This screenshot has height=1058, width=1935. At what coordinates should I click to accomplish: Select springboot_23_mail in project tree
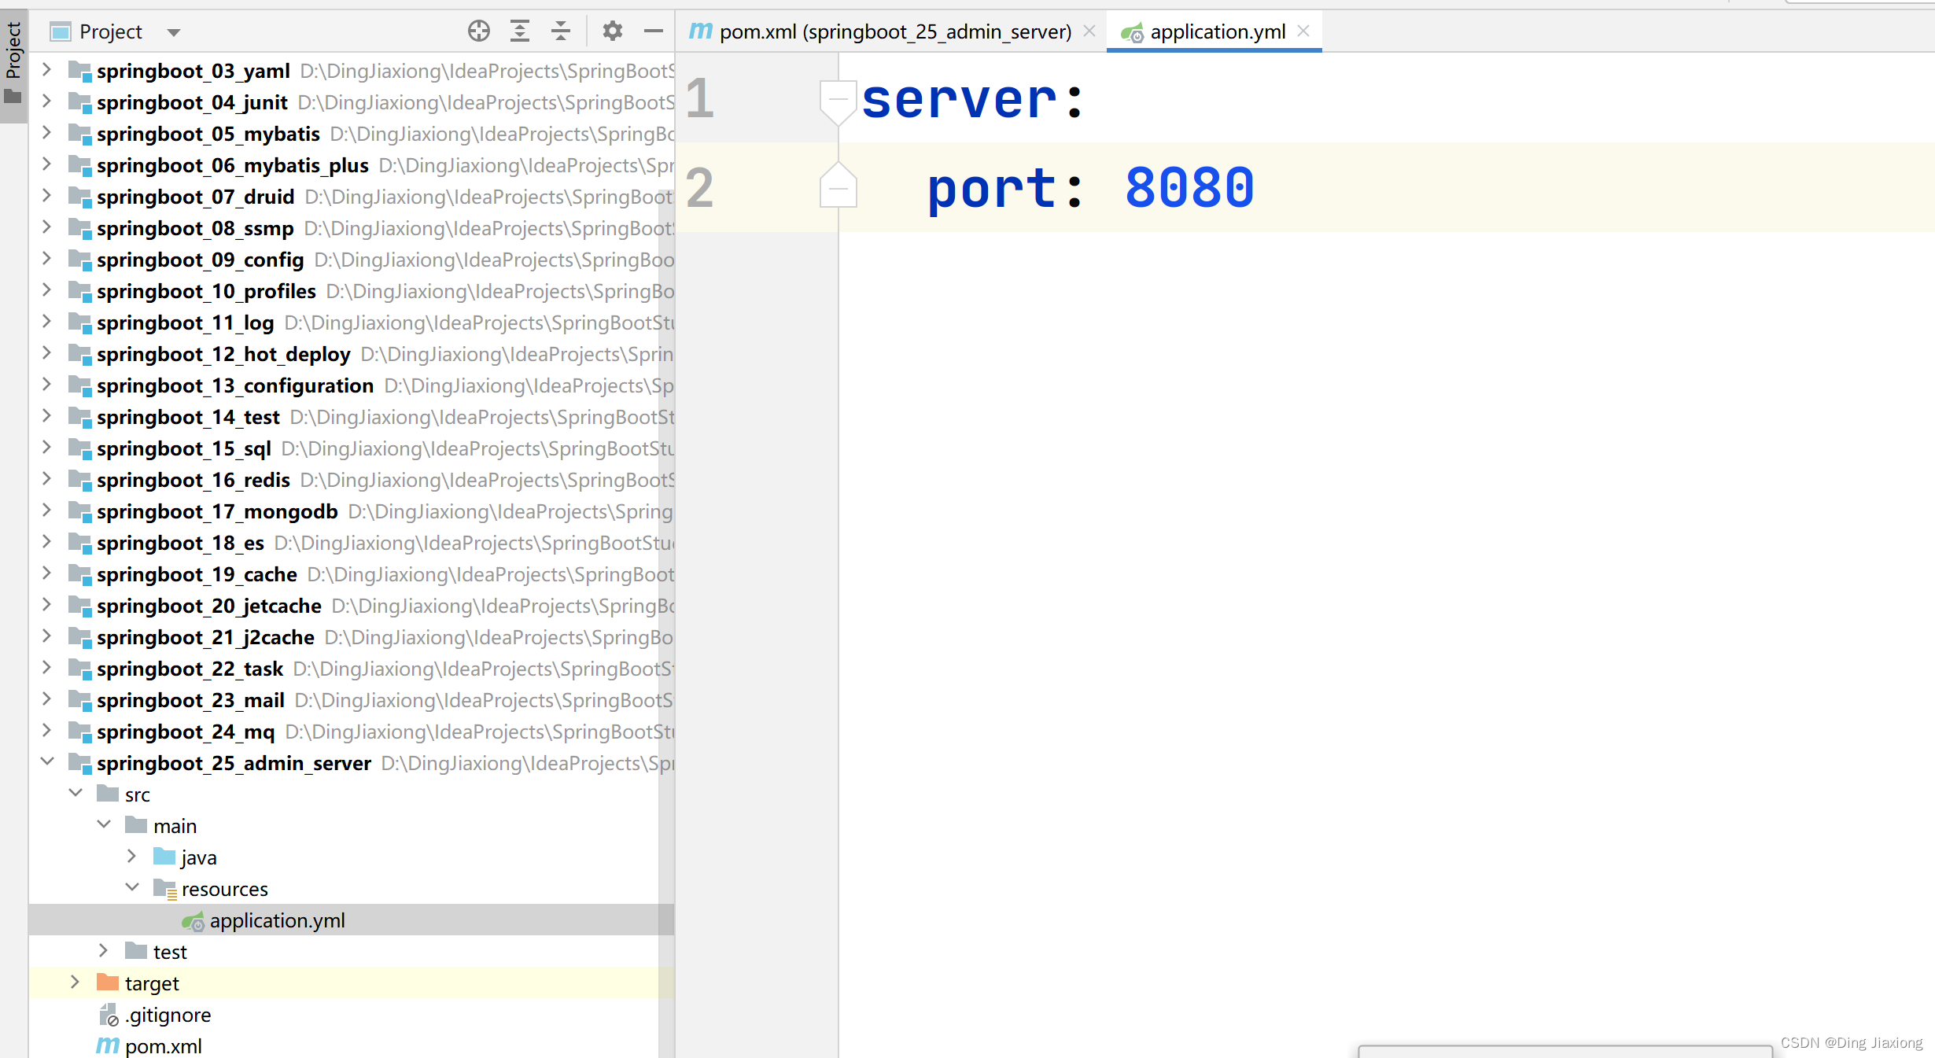coord(191,700)
